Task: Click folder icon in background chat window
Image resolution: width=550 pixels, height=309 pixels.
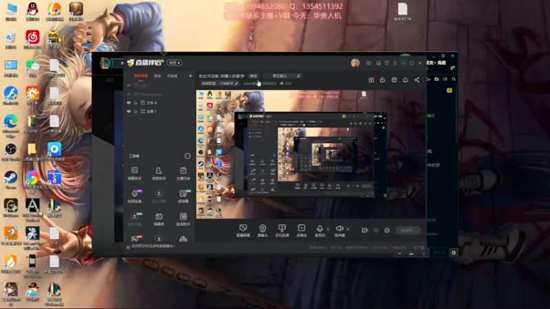Action: (x=437, y=79)
